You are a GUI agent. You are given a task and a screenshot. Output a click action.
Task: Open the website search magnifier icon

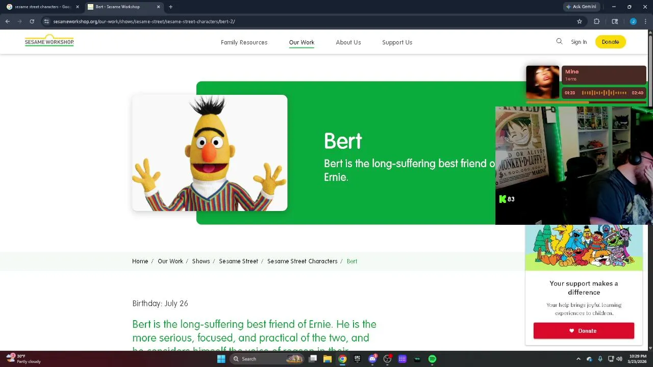(x=559, y=42)
